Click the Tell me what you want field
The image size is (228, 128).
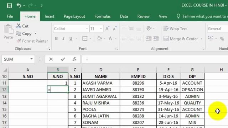202,16
